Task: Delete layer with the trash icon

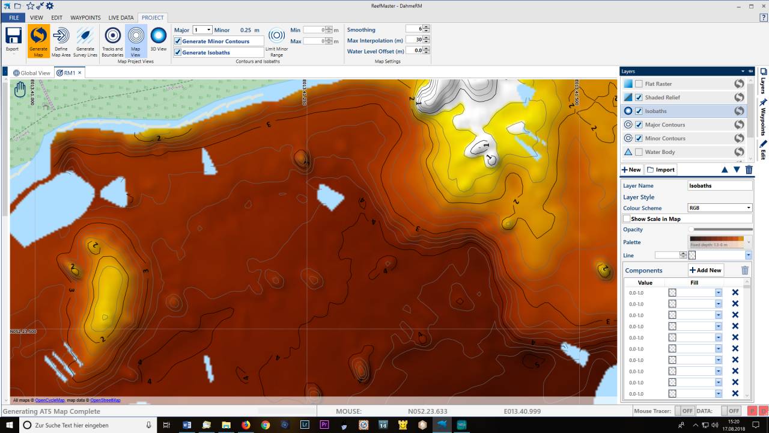Action: coord(749,170)
